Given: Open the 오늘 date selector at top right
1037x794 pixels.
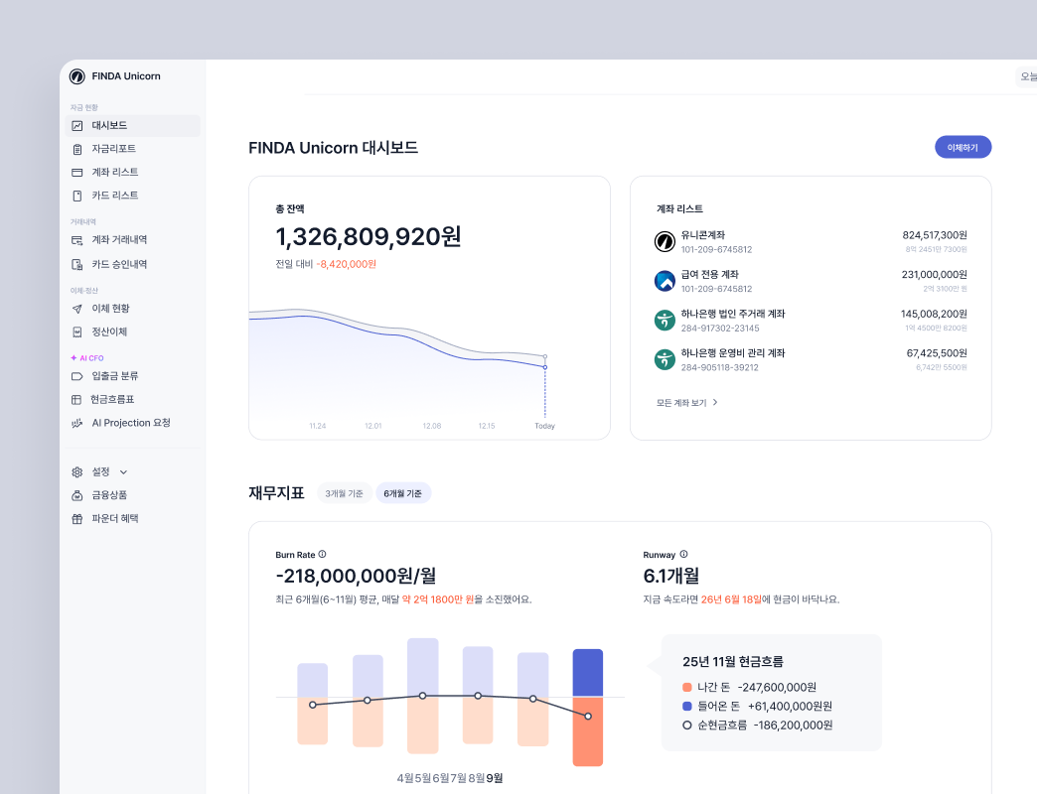Looking at the screenshot, I should coord(1026,76).
